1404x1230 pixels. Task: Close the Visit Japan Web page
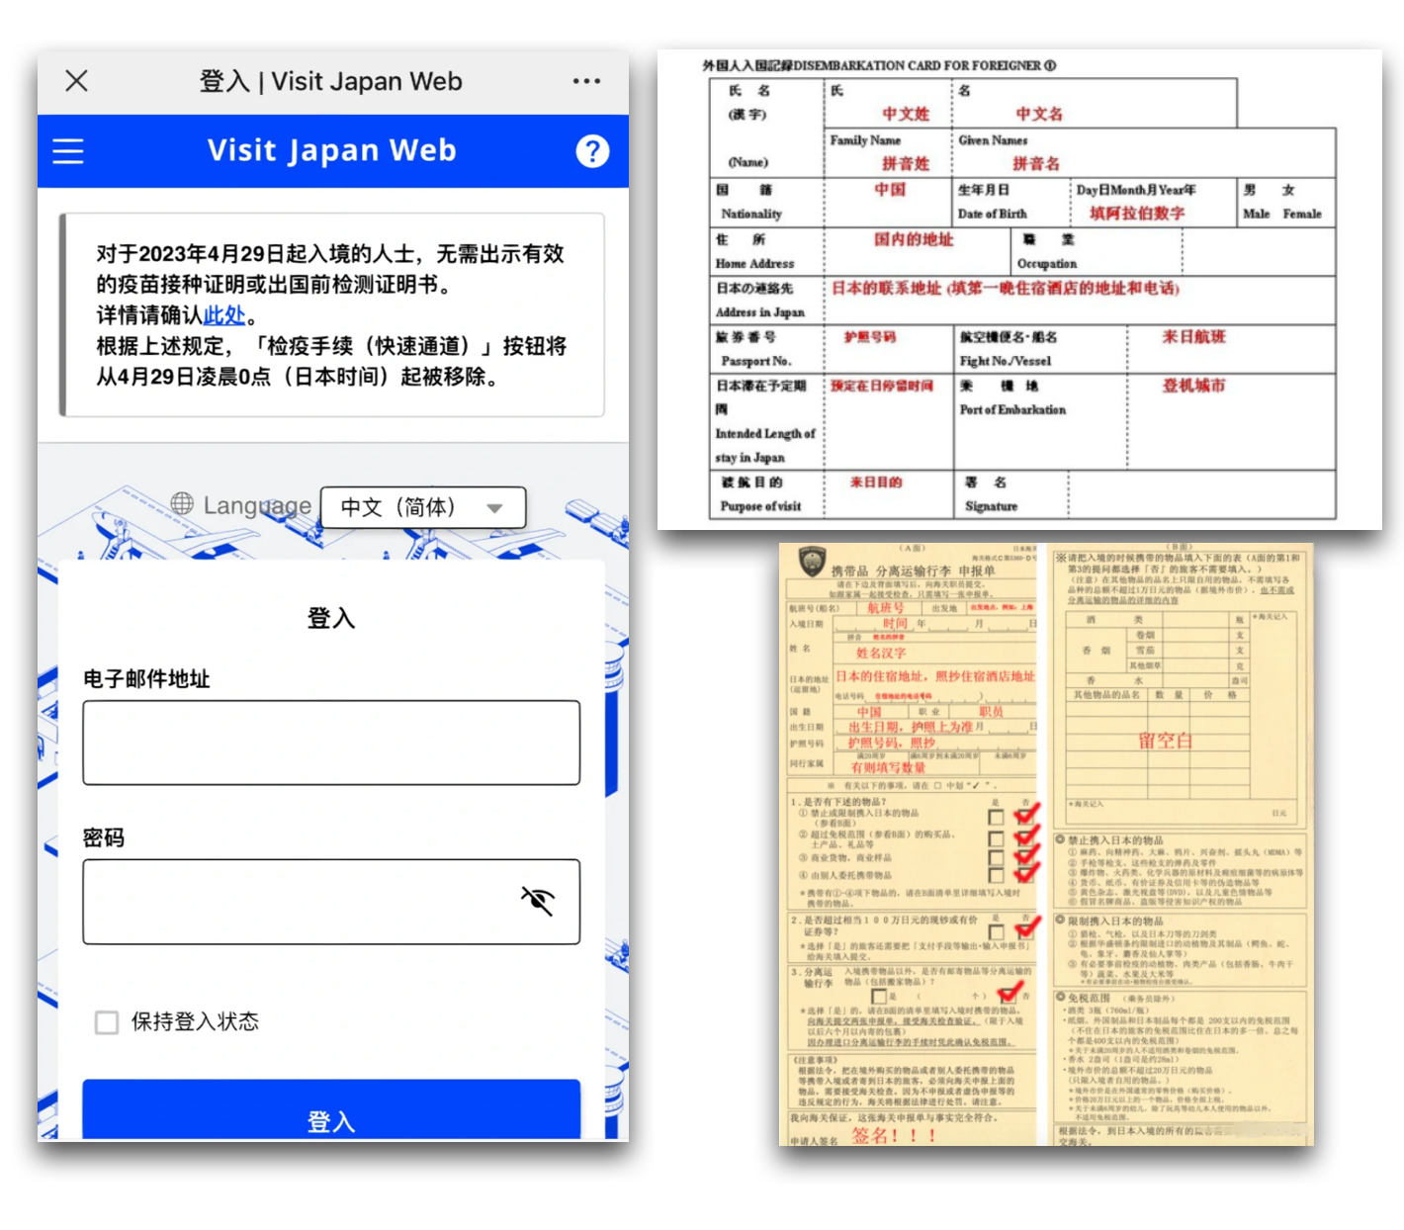pyautogui.click(x=76, y=81)
